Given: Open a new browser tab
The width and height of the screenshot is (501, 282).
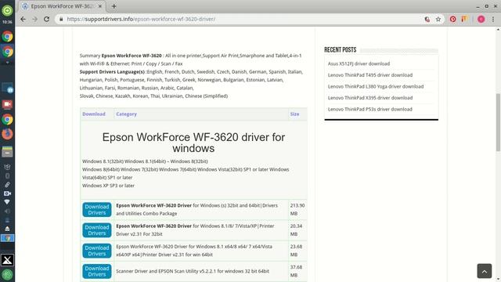Looking at the screenshot, I should point(114,6).
